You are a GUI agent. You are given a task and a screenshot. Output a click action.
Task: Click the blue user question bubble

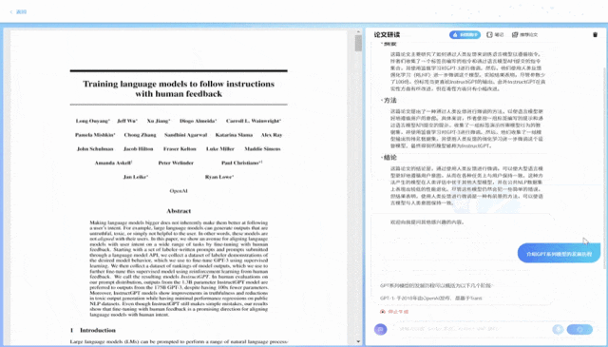click(559, 254)
